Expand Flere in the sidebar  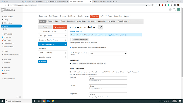tap(7, 29)
